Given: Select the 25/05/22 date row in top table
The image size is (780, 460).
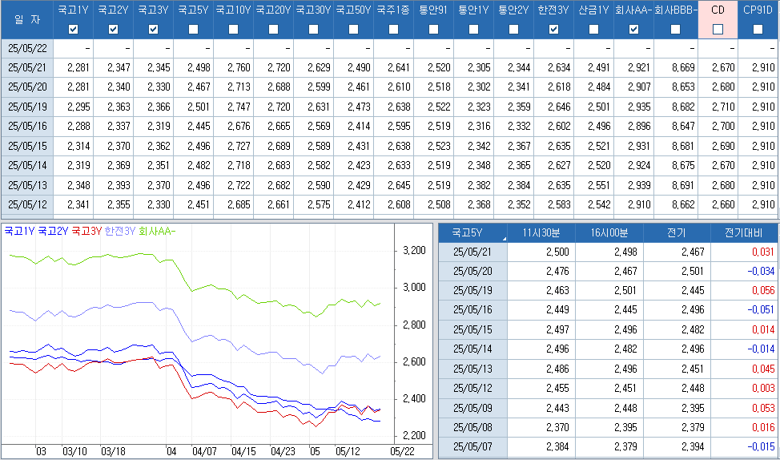Looking at the screenshot, I should pos(27,48).
